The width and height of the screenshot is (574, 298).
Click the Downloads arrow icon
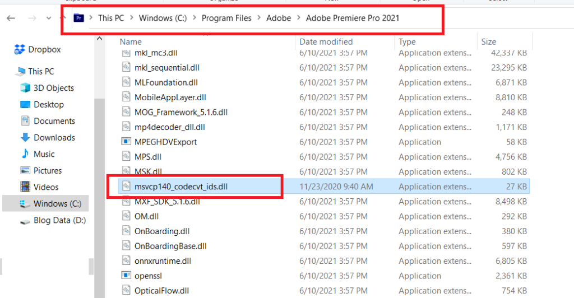tap(25, 137)
